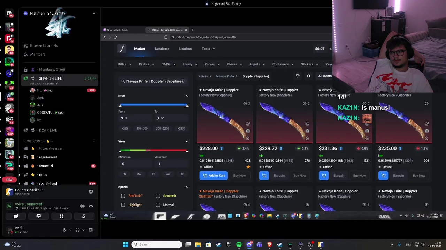This screenshot has height=250, width=446.
Task: Open Spotify from Windows taskbar
Action: (239, 244)
